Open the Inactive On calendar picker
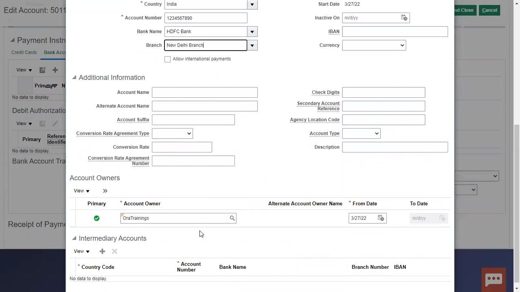 (x=404, y=17)
